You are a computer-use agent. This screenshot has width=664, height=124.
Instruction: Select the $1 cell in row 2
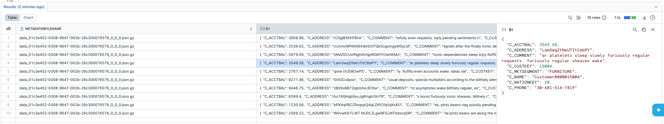coord(376,46)
